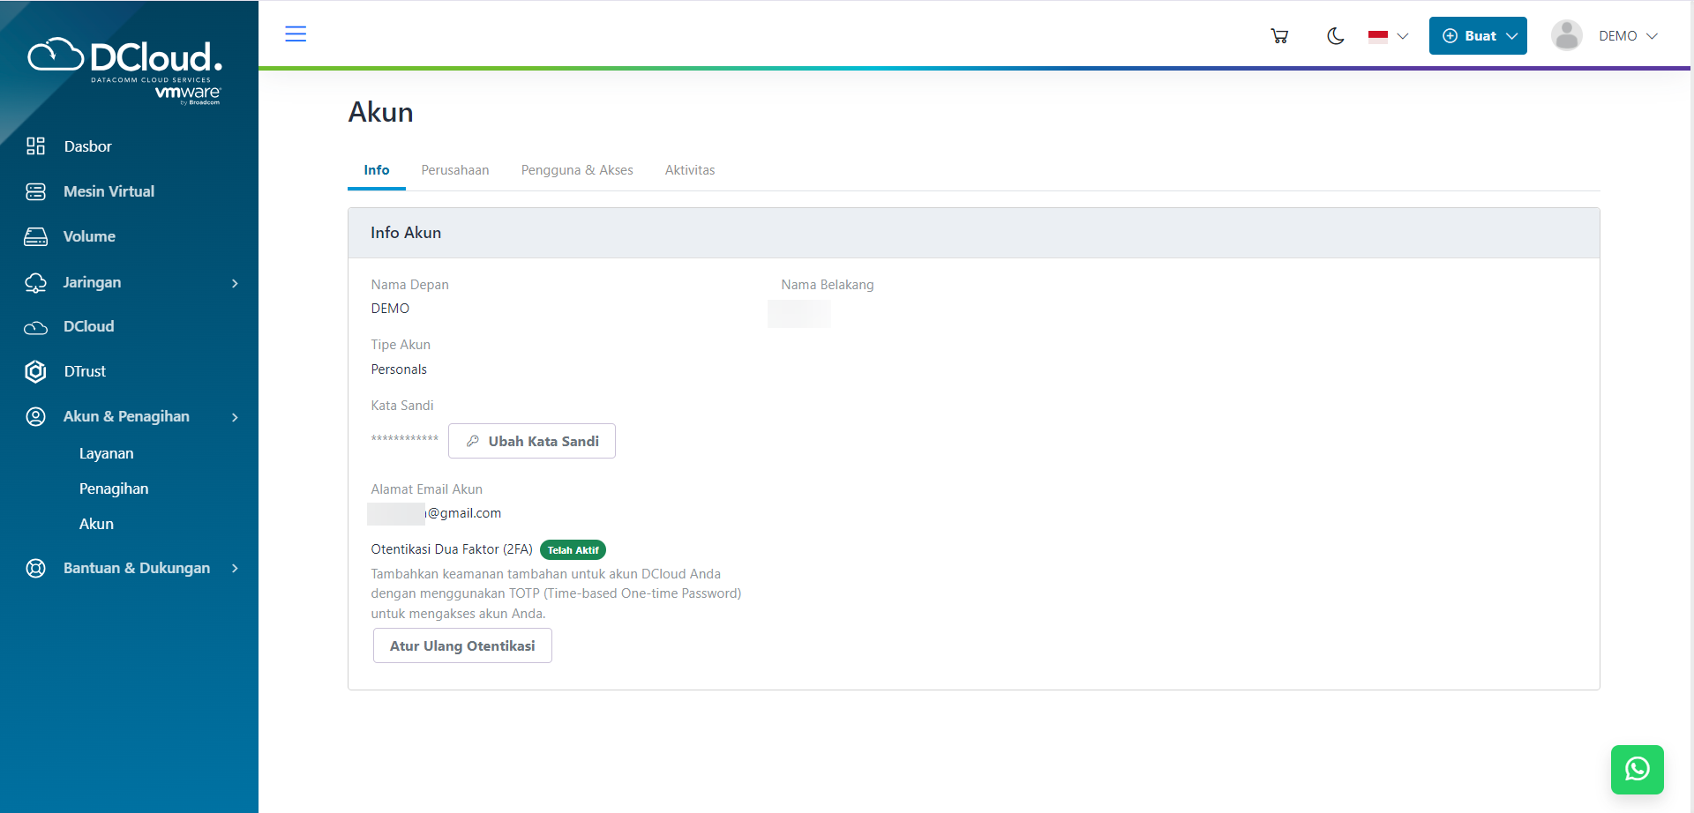The width and height of the screenshot is (1694, 813).
Task: Click the Dasbor grid icon
Action: click(35, 146)
